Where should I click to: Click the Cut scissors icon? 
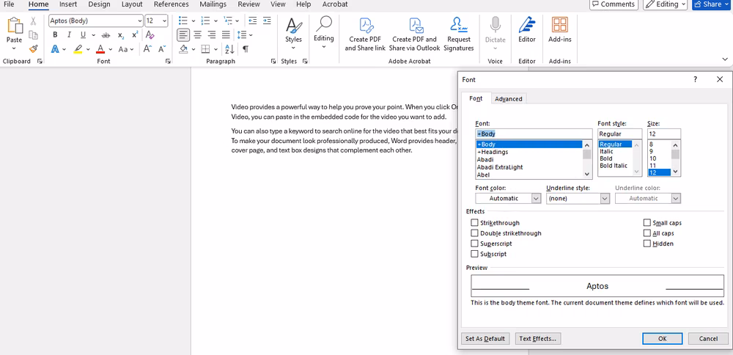point(33,21)
